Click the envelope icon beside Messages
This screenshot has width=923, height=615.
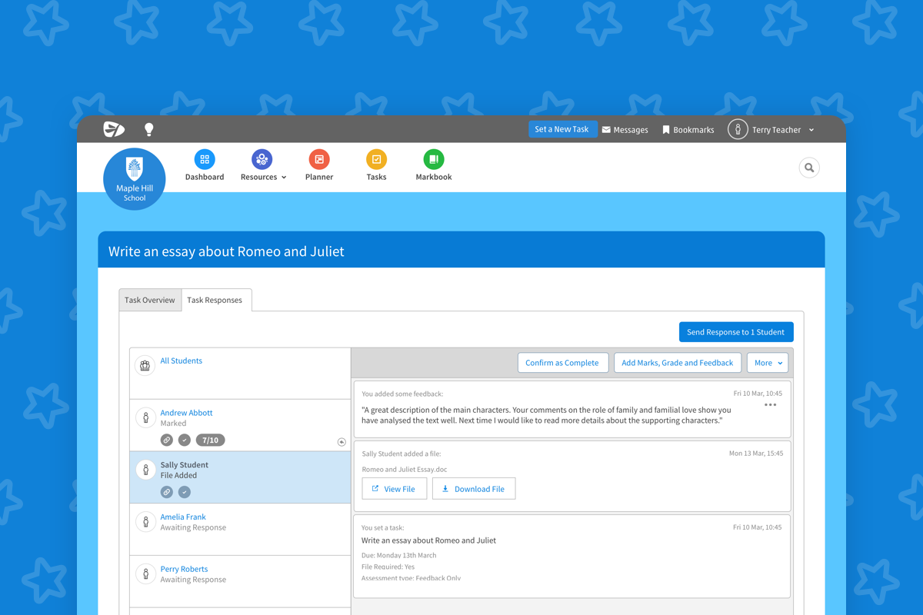(x=606, y=130)
